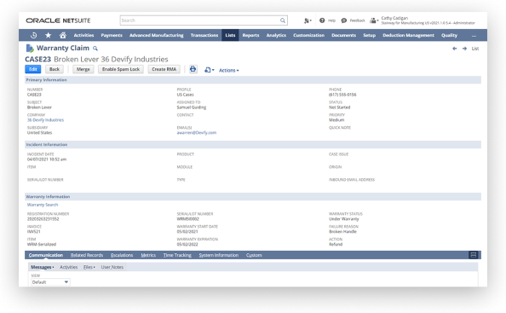Switch to the Related Records tab
Image resolution: width=506 pixels, height=313 pixels.
pos(87,255)
